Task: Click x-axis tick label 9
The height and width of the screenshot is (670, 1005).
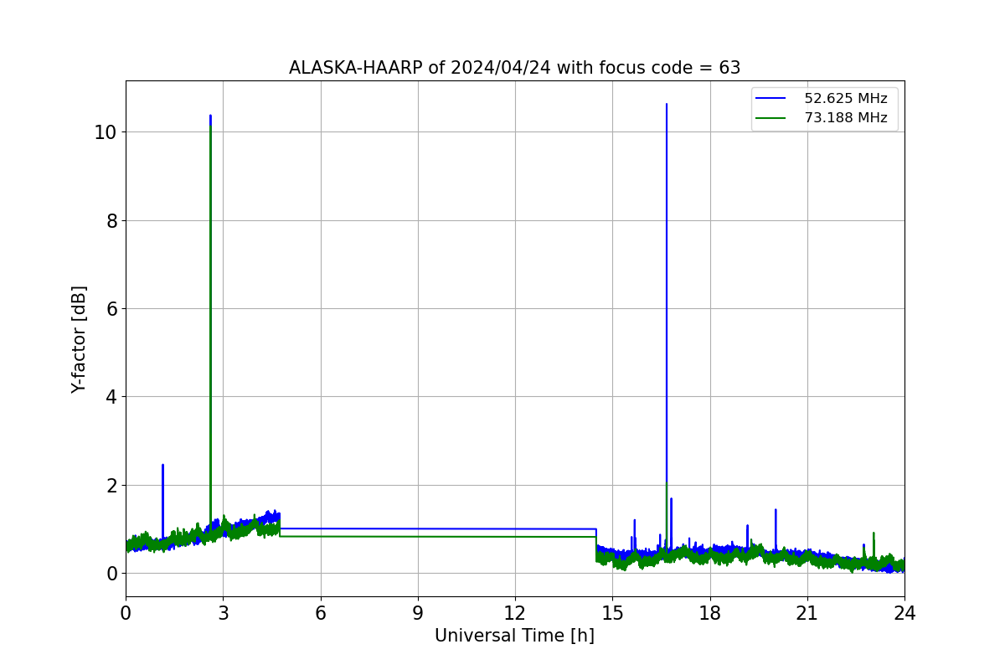Action: 418,613
